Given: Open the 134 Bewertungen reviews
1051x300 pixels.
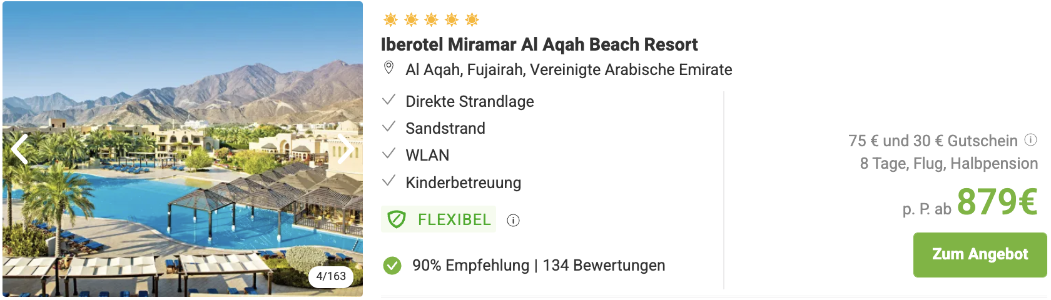Looking at the screenshot, I should 604,266.
